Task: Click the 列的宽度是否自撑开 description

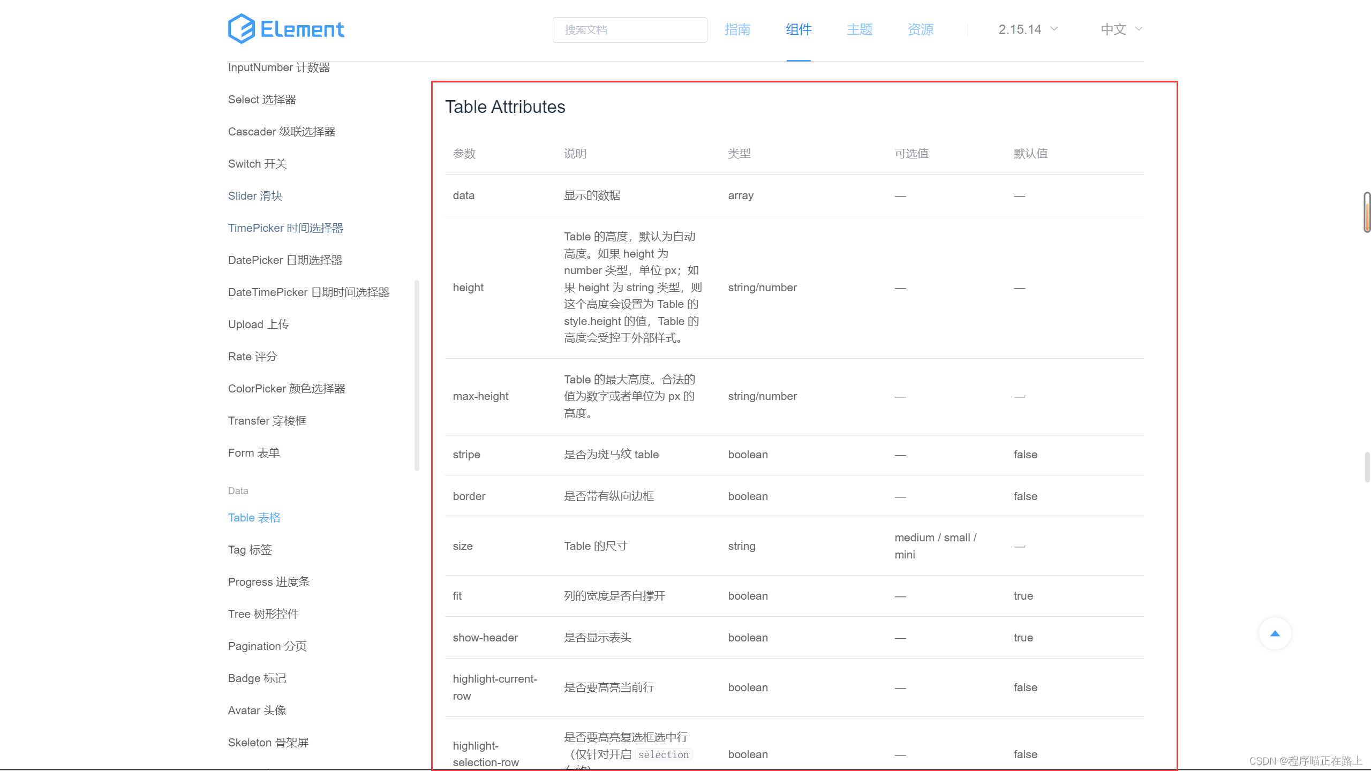Action: [615, 596]
